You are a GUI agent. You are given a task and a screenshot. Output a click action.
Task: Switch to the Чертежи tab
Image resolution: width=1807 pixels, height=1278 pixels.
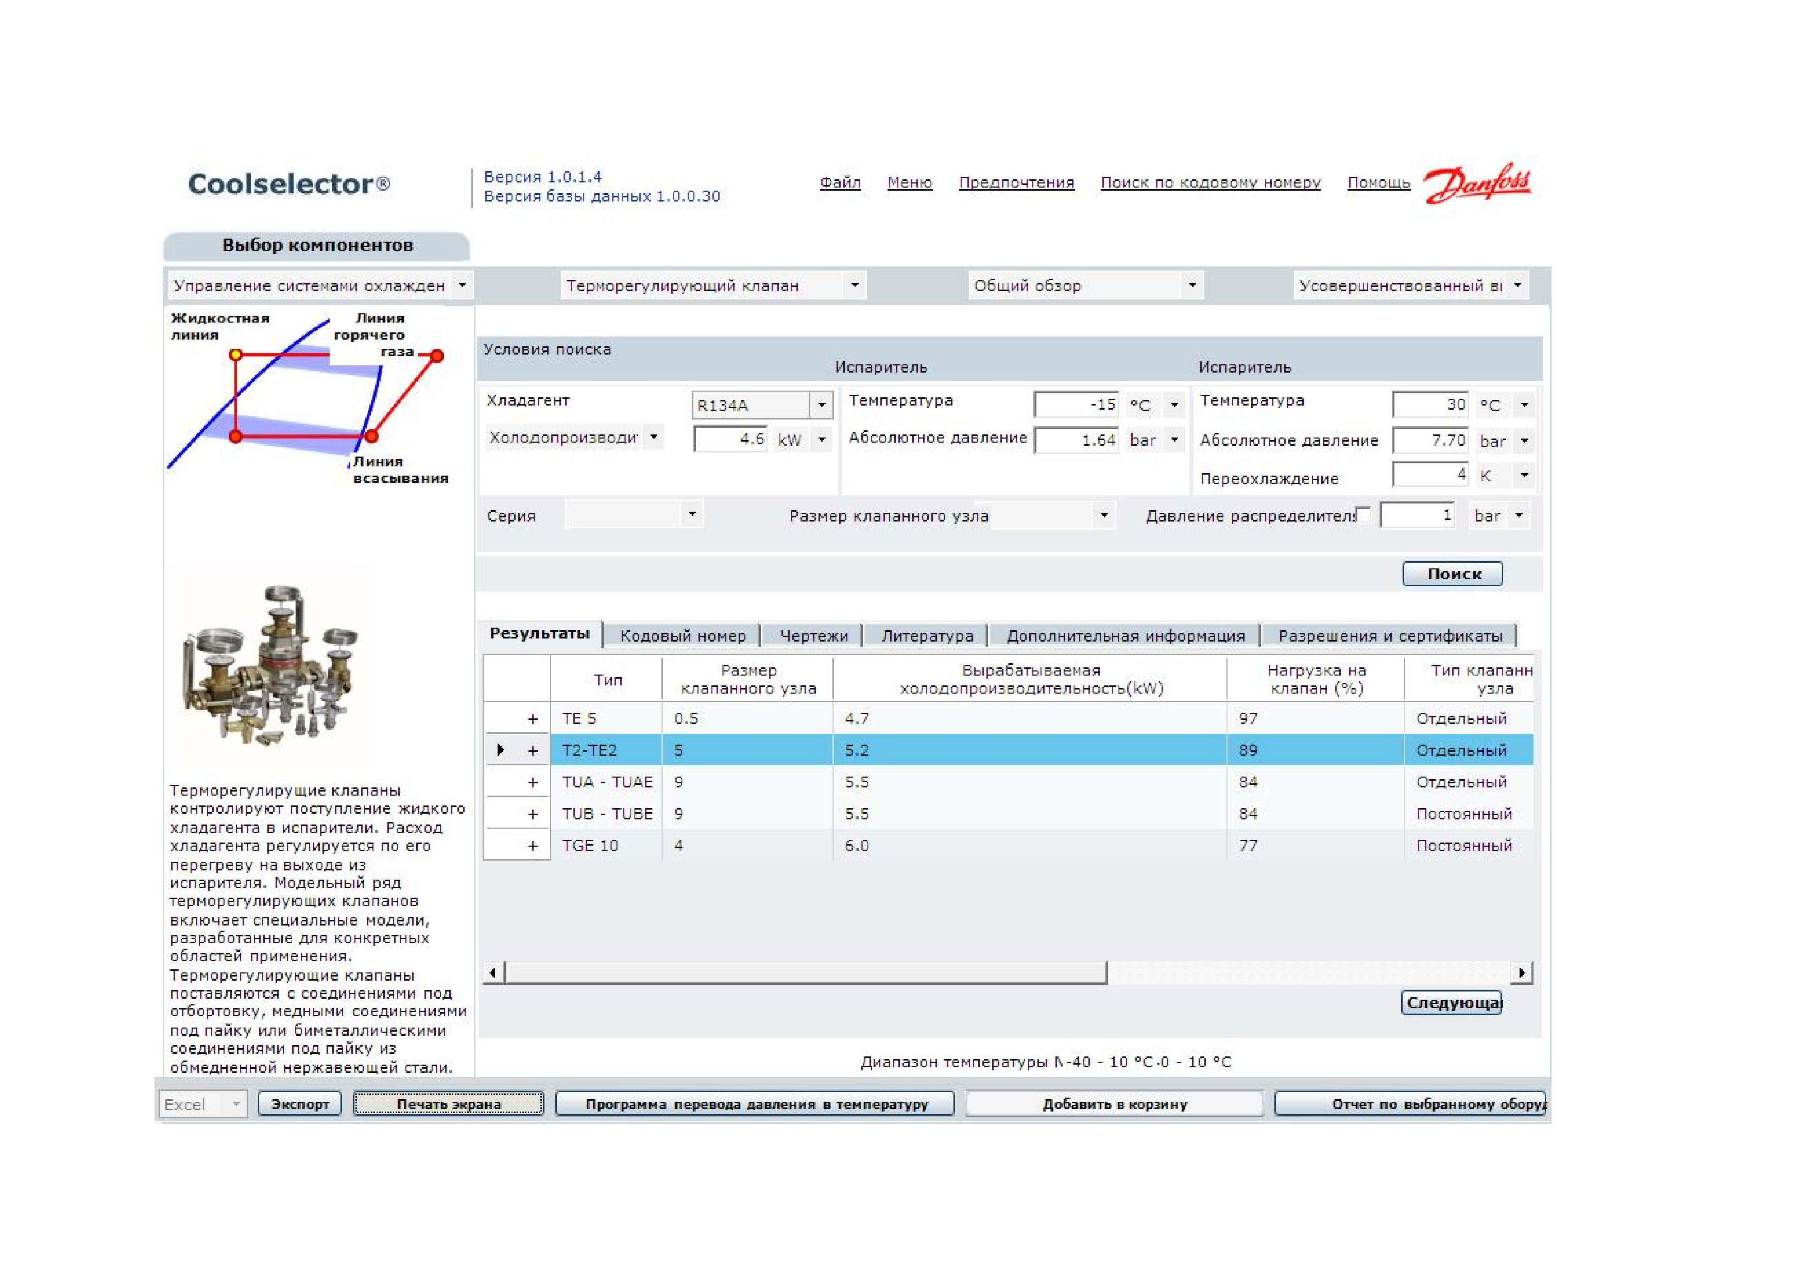814,635
